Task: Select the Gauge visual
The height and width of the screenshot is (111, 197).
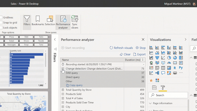Action: click(x=169, y=63)
